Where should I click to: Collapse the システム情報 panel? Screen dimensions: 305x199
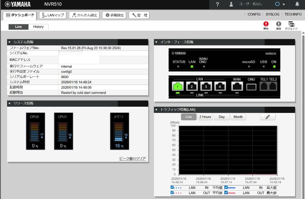(x=9, y=42)
